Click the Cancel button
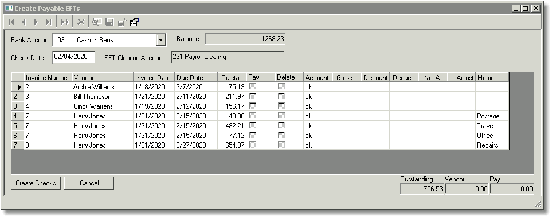This screenshot has height=218, width=552. [x=89, y=183]
